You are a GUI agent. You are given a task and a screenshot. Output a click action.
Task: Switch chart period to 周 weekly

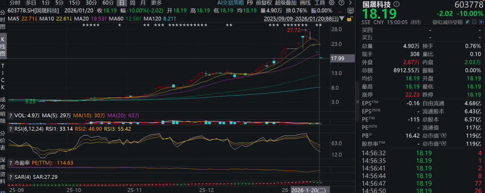[x=132, y=3]
